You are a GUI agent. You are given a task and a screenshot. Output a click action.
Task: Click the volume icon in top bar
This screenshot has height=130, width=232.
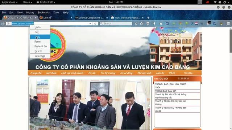(220, 2)
